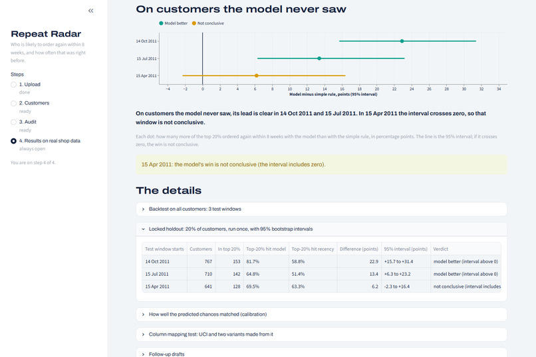Click the orange 15 Apr 2011 chart point
The width and height of the screenshot is (536, 357).
click(x=257, y=76)
